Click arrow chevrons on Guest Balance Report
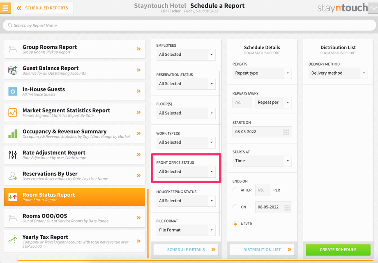This screenshot has width=378, height=263. [138, 70]
